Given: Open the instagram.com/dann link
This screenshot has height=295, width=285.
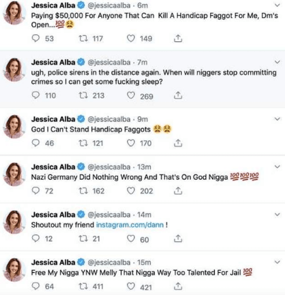Looking at the screenshot, I should tap(130, 225).
